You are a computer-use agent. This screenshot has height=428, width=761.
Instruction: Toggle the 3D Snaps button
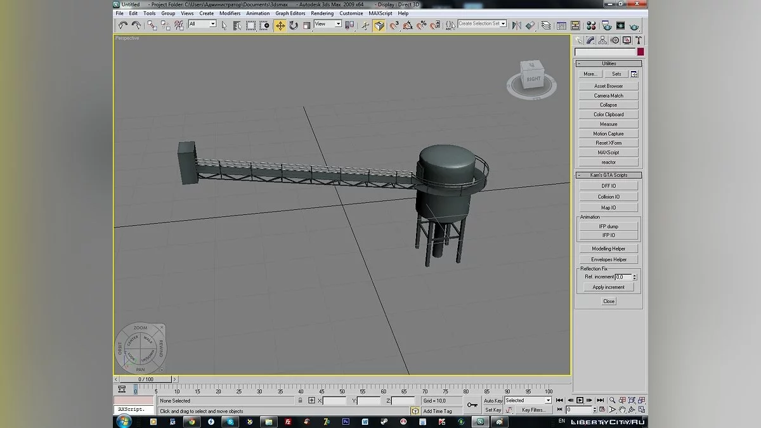click(x=394, y=25)
